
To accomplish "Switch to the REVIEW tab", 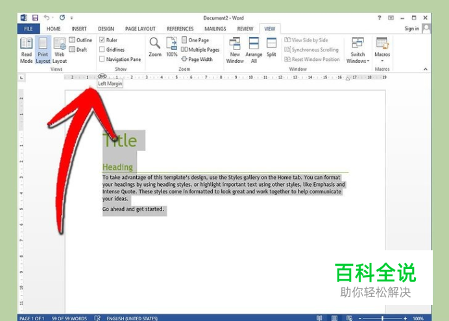I will click(245, 29).
